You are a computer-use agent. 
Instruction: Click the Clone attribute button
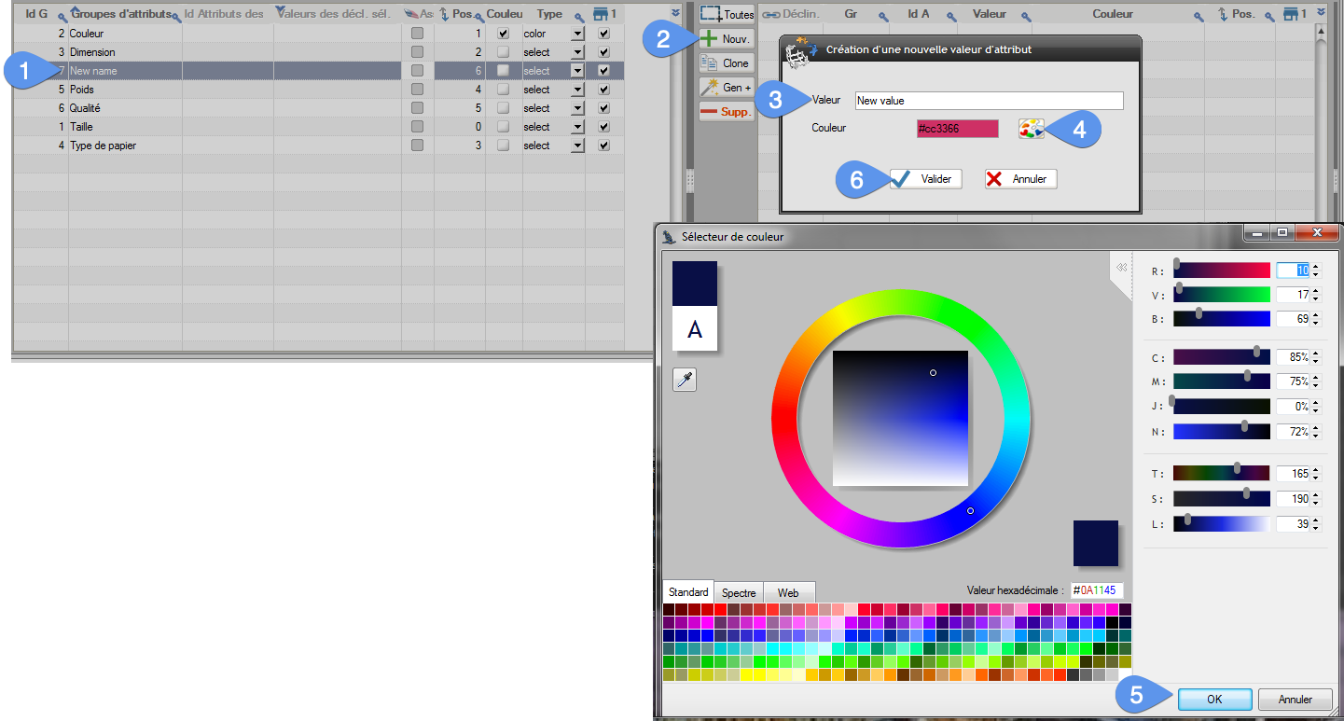727,63
